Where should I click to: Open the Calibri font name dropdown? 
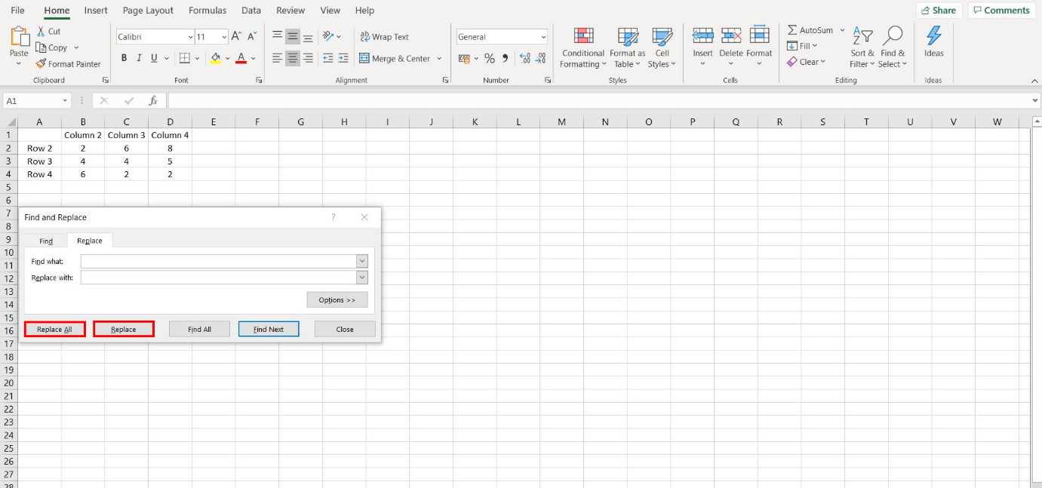[x=190, y=37]
